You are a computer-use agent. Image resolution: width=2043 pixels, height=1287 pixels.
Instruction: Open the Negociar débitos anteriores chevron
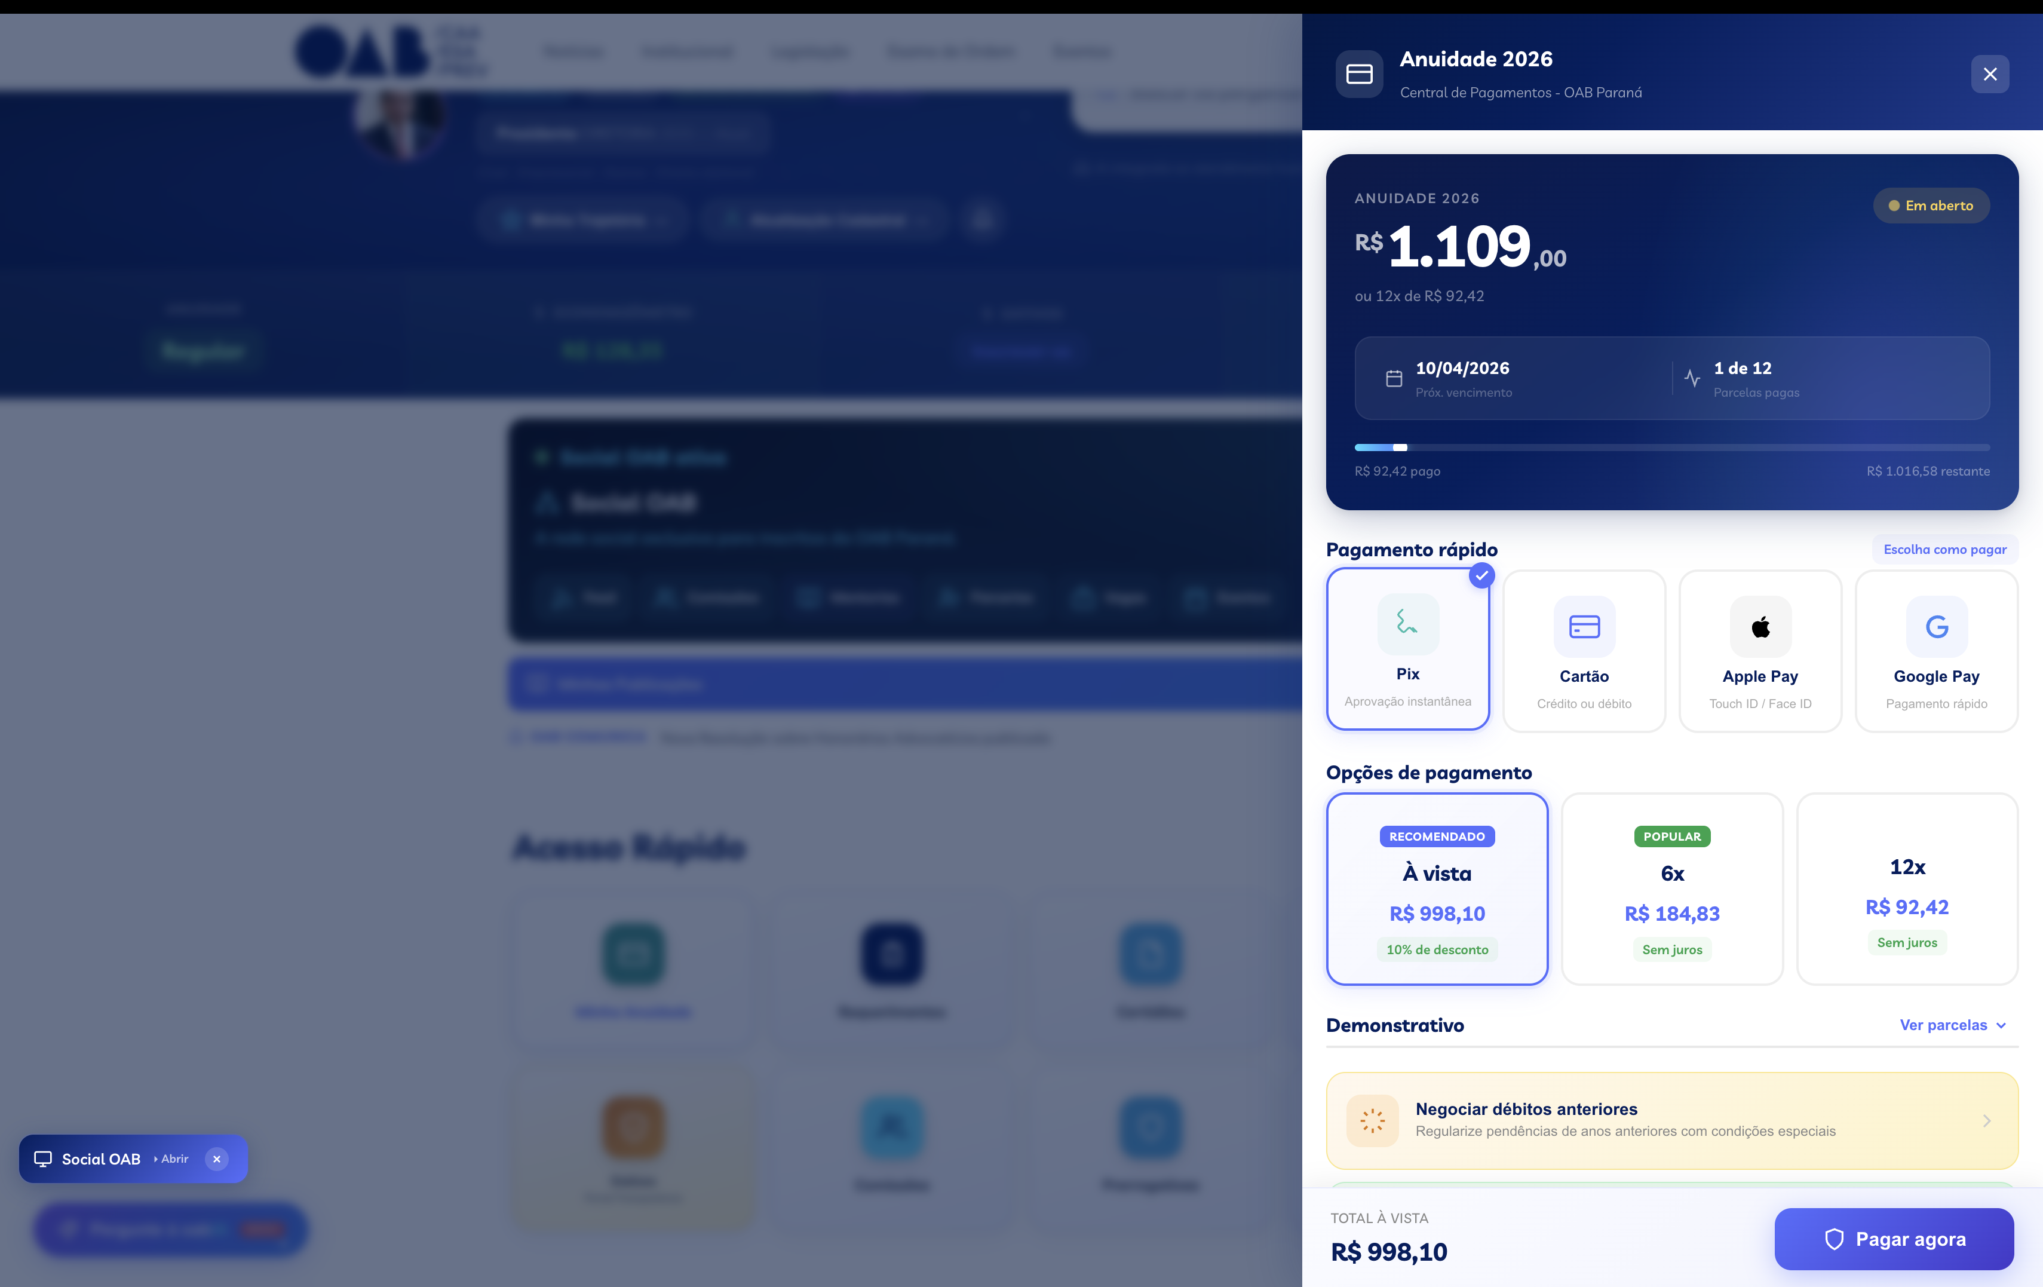[x=1986, y=1121]
